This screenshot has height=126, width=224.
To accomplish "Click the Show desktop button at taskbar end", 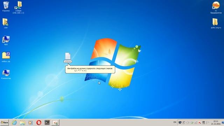I will tap(223, 122).
